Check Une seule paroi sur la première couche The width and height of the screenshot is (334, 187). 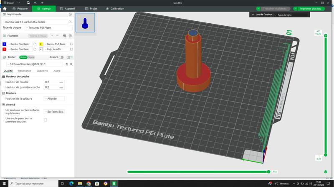tap(46, 120)
